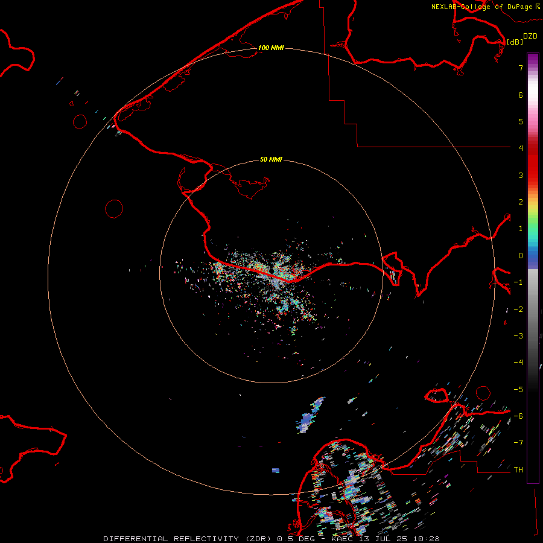Click the 6 value on the color scale

point(521,95)
